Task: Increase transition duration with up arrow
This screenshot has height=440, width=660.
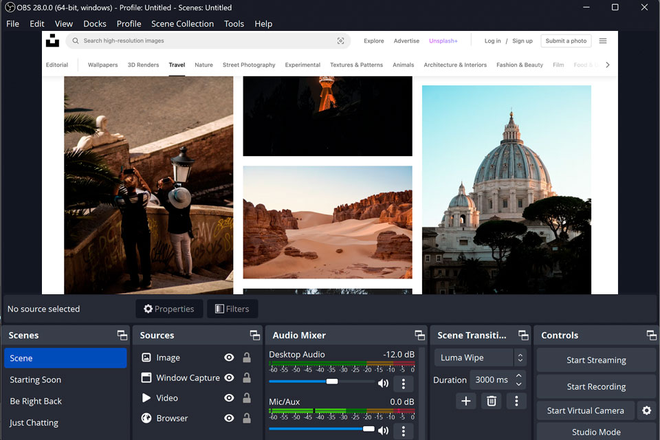Action: [x=518, y=375]
